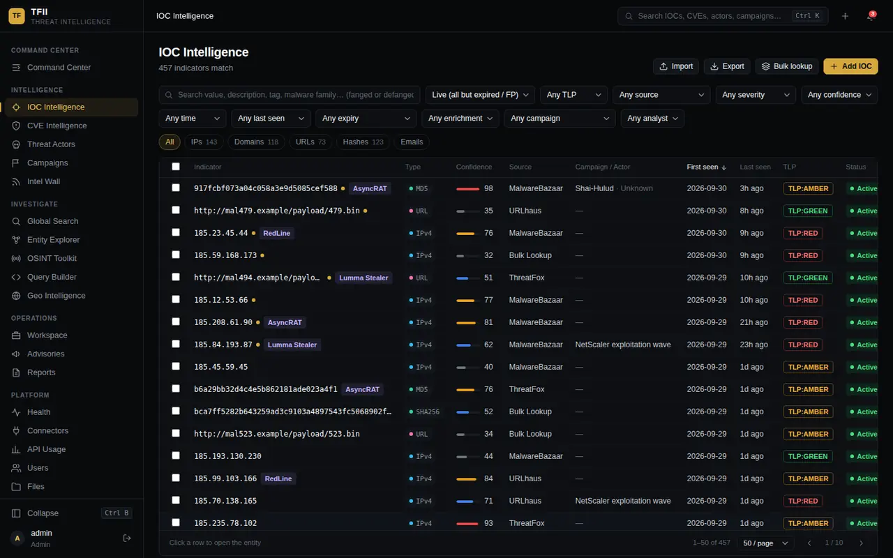Viewport: 893px width, 558px height.
Task: Open Connectors plug item
Action: pos(72,430)
